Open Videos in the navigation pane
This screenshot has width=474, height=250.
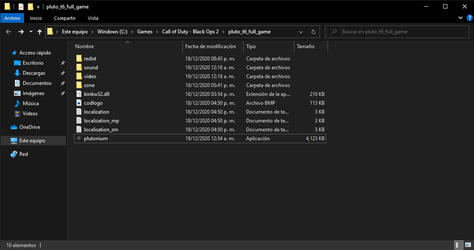tap(30, 113)
